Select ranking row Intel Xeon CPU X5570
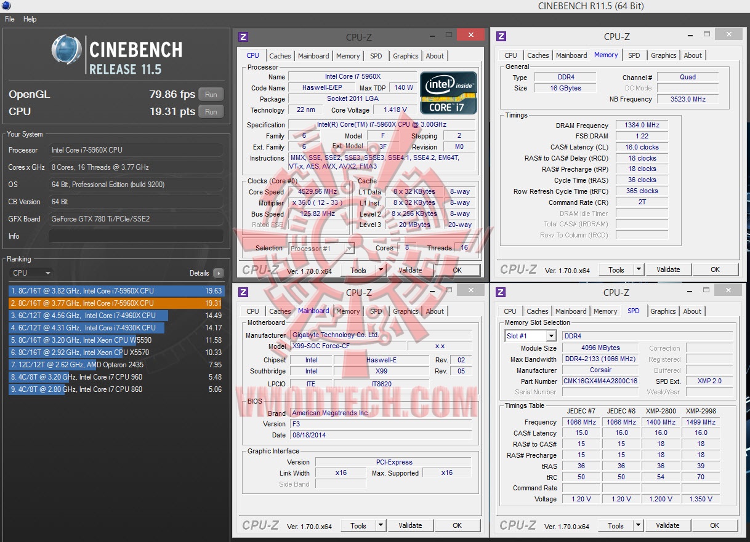 [x=116, y=353]
